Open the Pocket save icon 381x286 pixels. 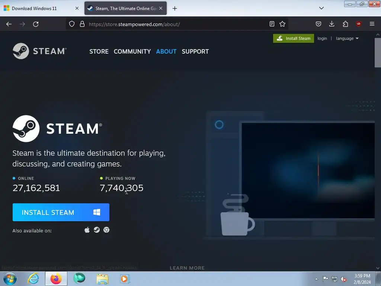[x=318, y=24]
